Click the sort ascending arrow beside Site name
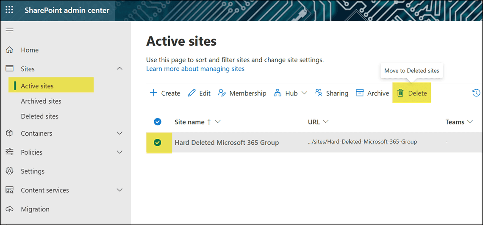 pos(209,122)
